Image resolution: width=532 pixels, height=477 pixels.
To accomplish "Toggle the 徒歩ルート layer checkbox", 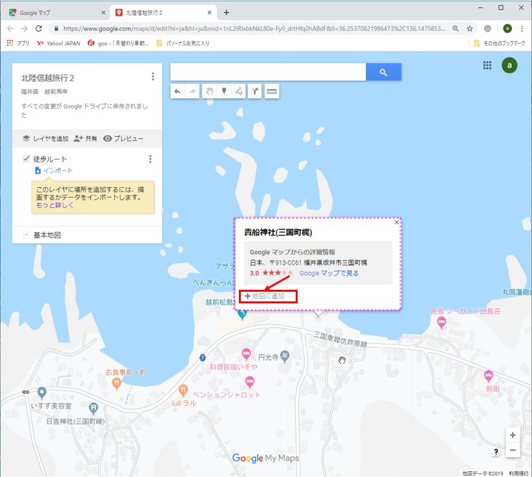I will (x=26, y=159).
